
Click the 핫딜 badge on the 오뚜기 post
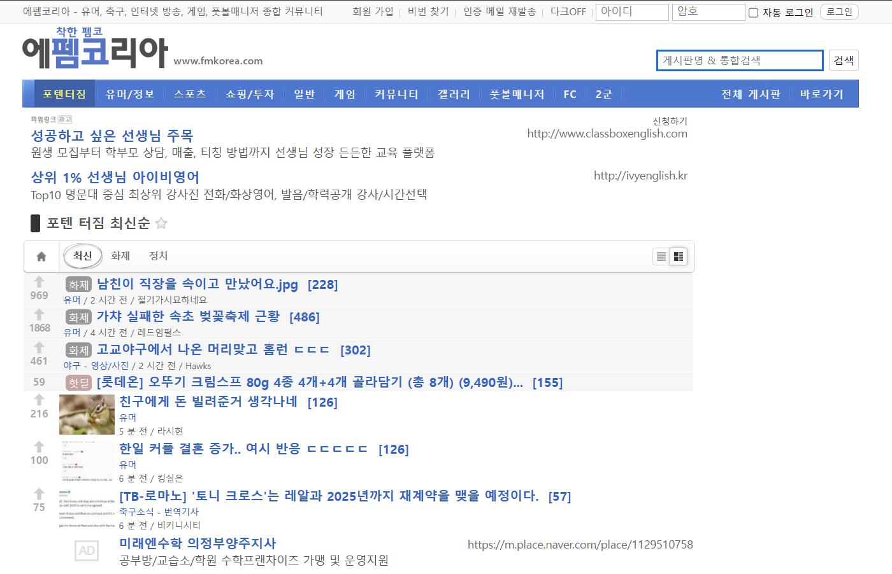79,382
